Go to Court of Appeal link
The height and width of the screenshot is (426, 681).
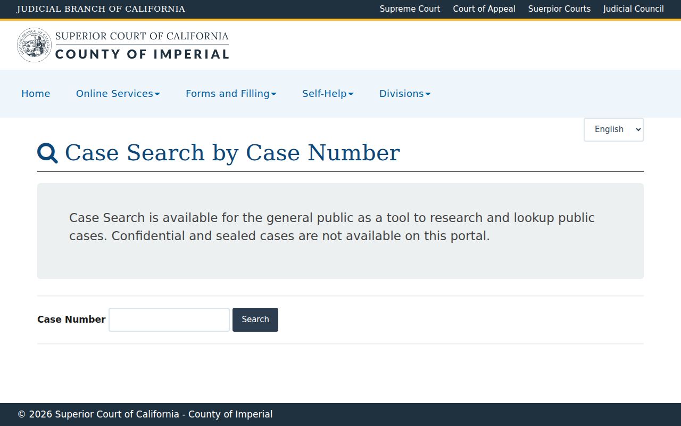pyautogui.click(x=484, y=9)
